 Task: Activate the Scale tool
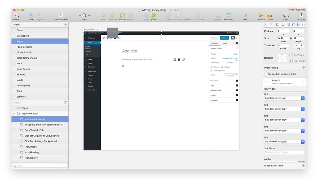tap(153, 16)
